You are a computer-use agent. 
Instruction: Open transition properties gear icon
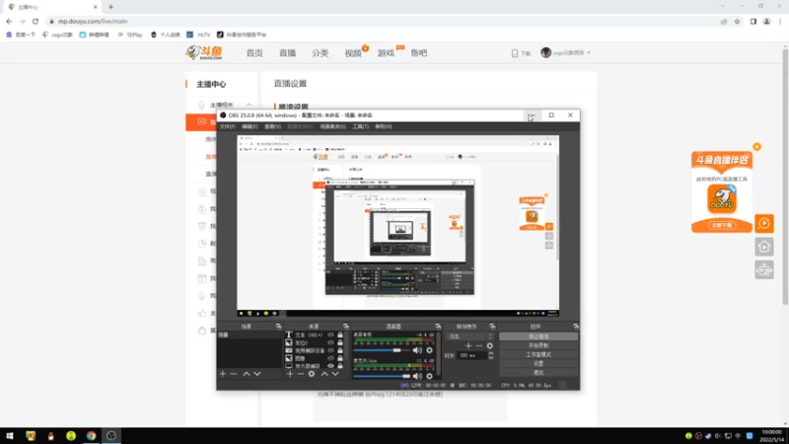489,346
